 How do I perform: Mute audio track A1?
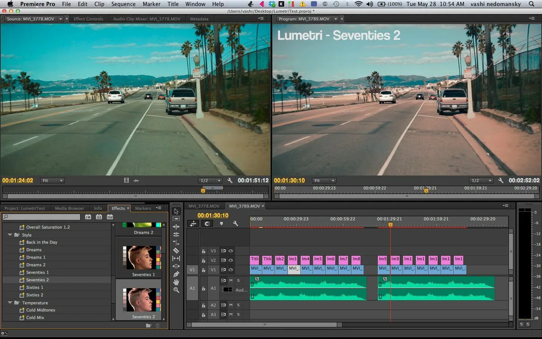231,281
